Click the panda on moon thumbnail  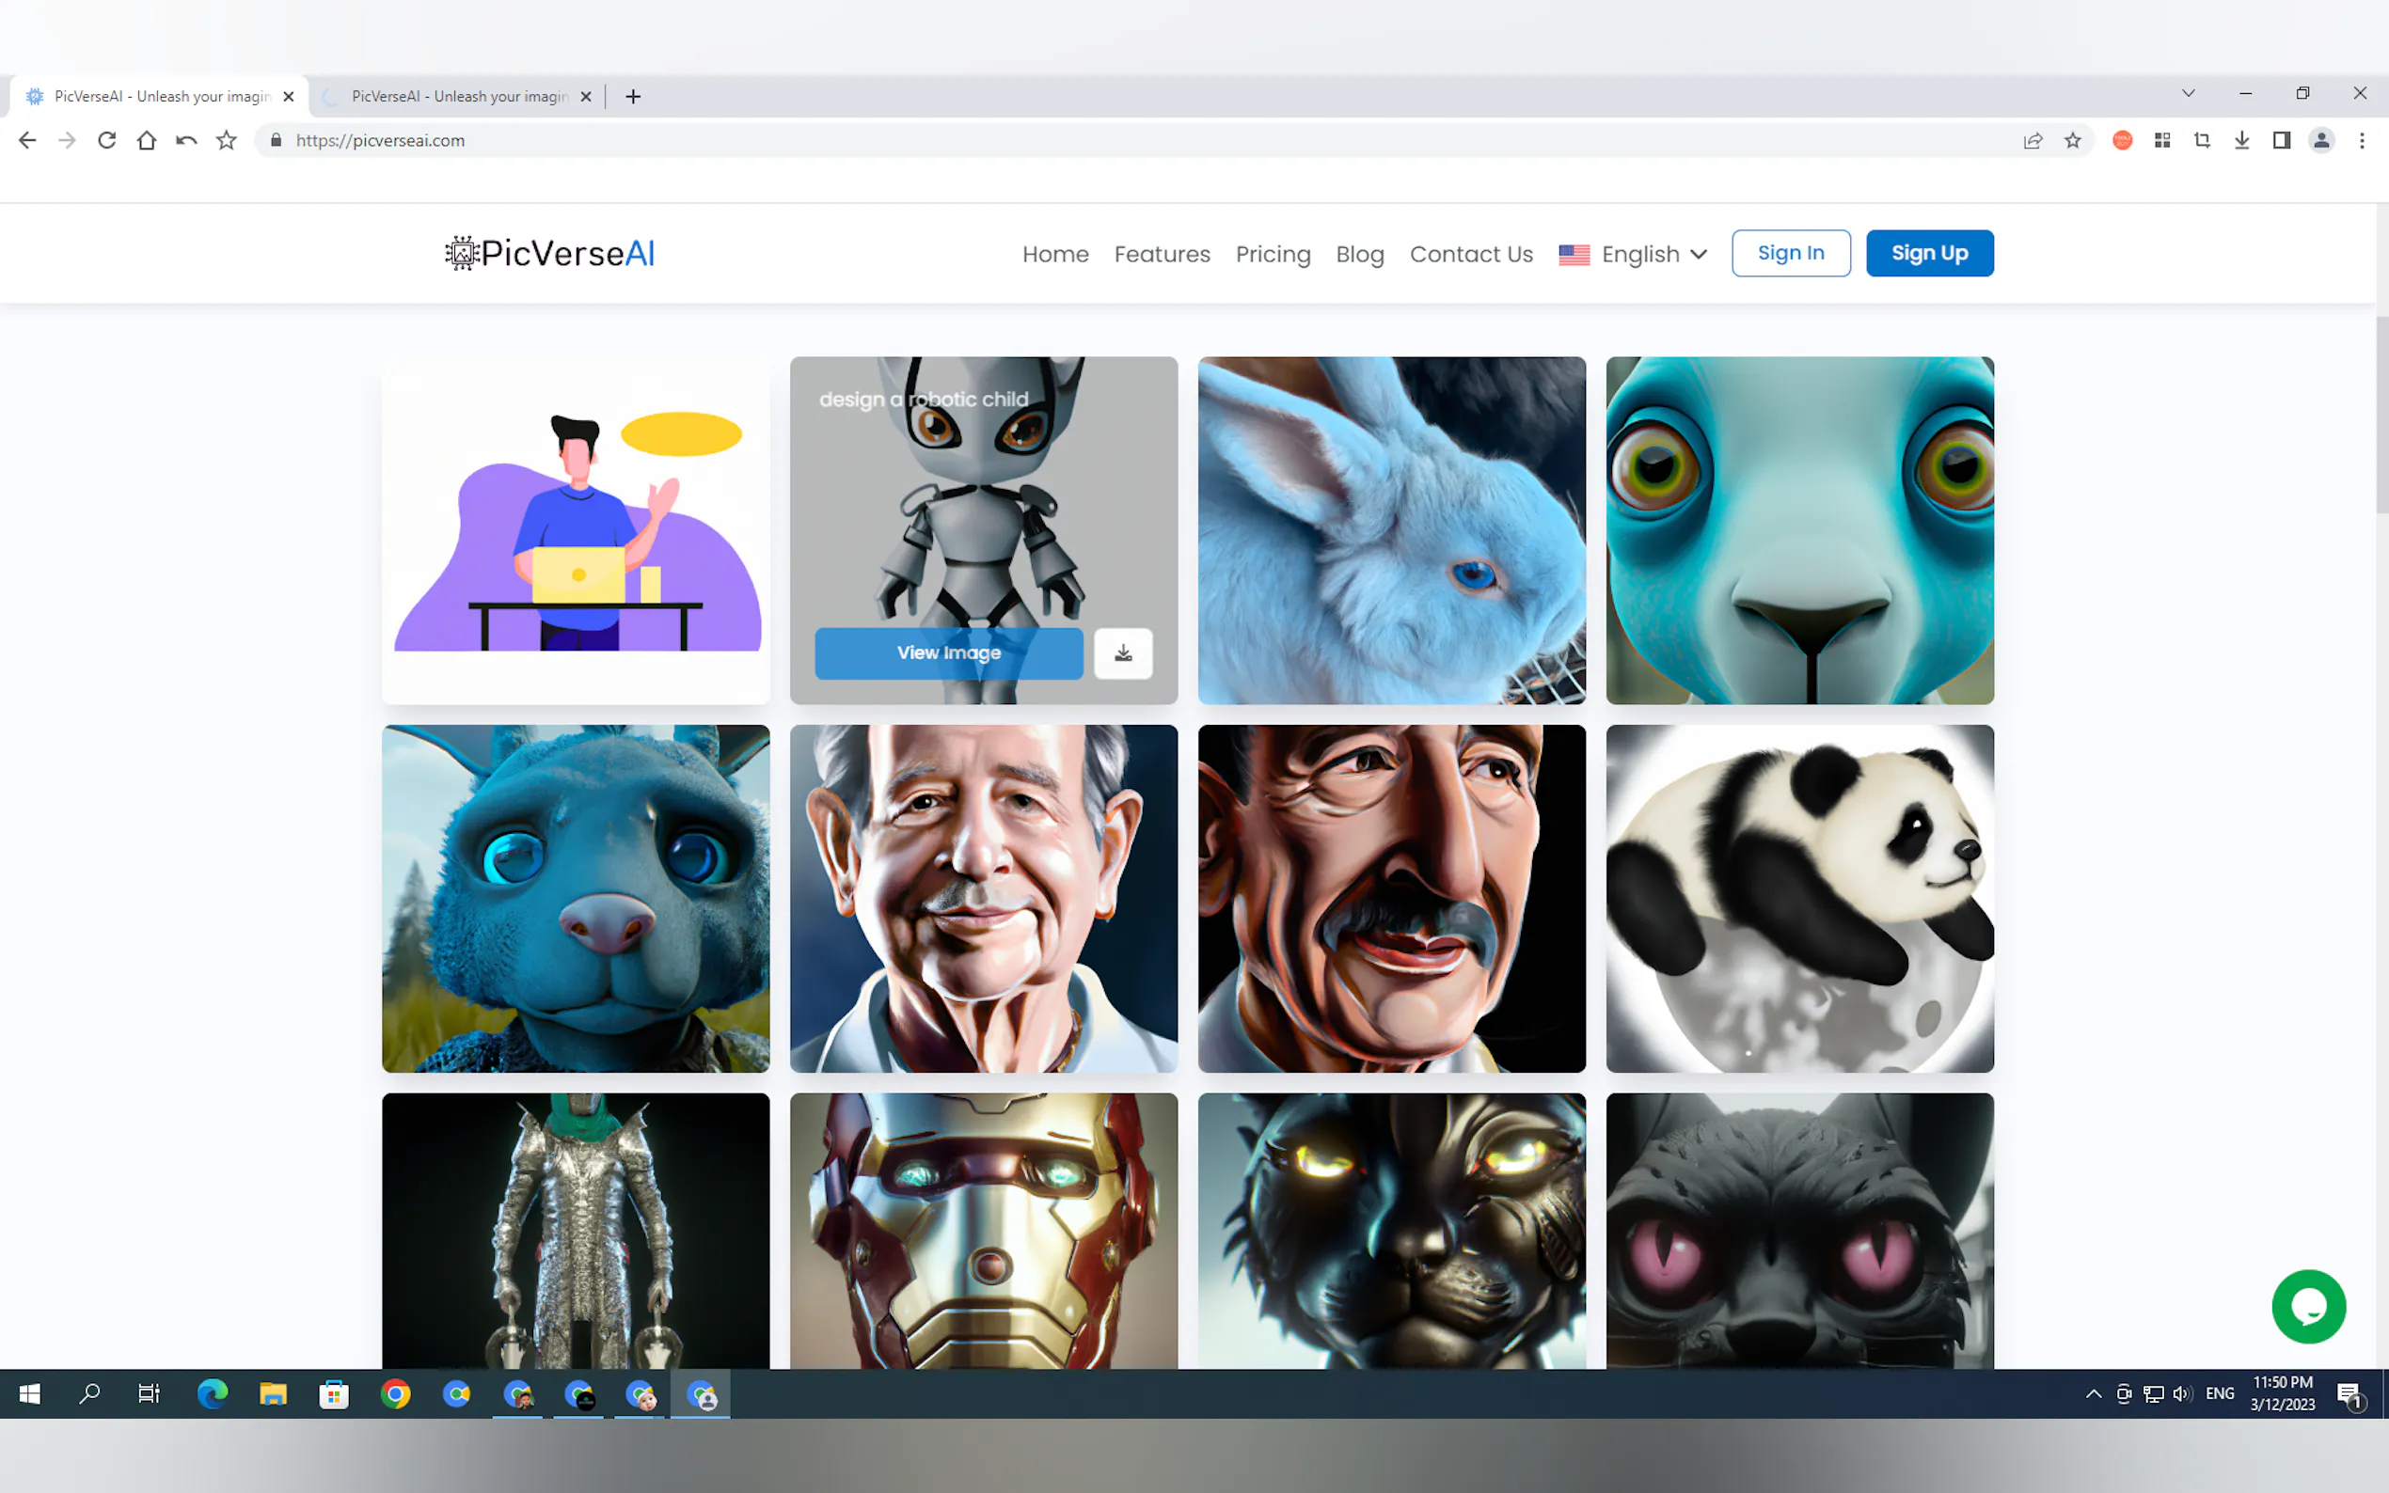[1798, 898]
